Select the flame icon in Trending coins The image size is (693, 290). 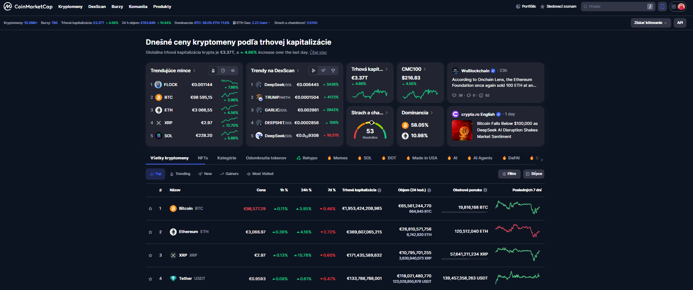click(213, 71)
